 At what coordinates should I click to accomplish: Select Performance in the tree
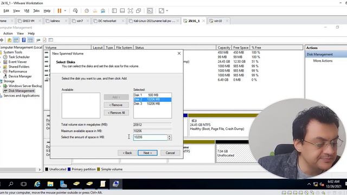click(18, 71)
